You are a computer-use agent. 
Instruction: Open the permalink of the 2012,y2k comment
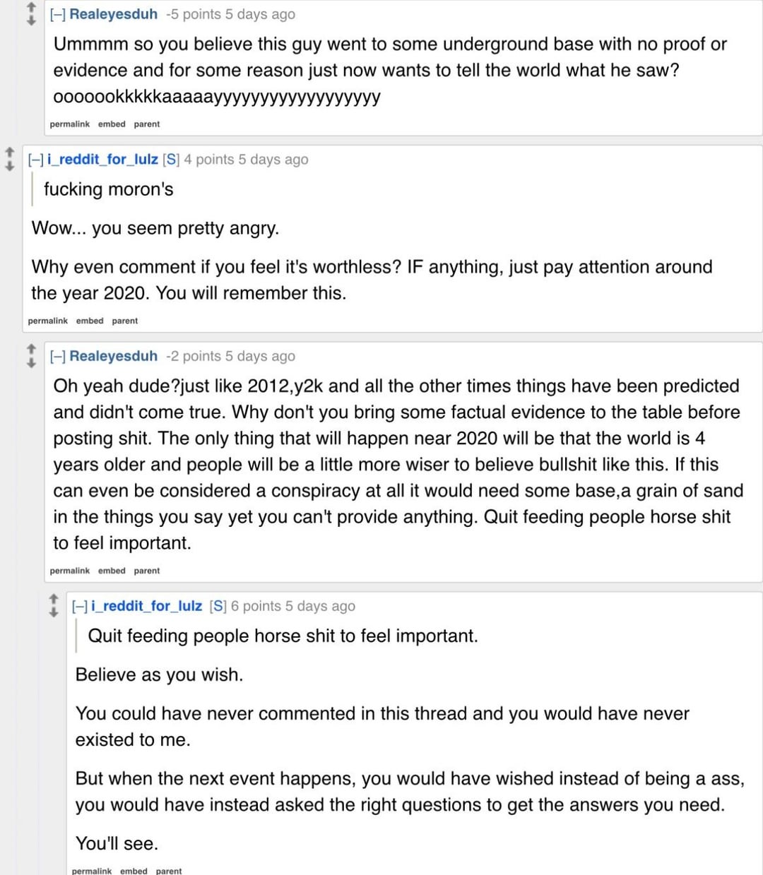[70, 571]
